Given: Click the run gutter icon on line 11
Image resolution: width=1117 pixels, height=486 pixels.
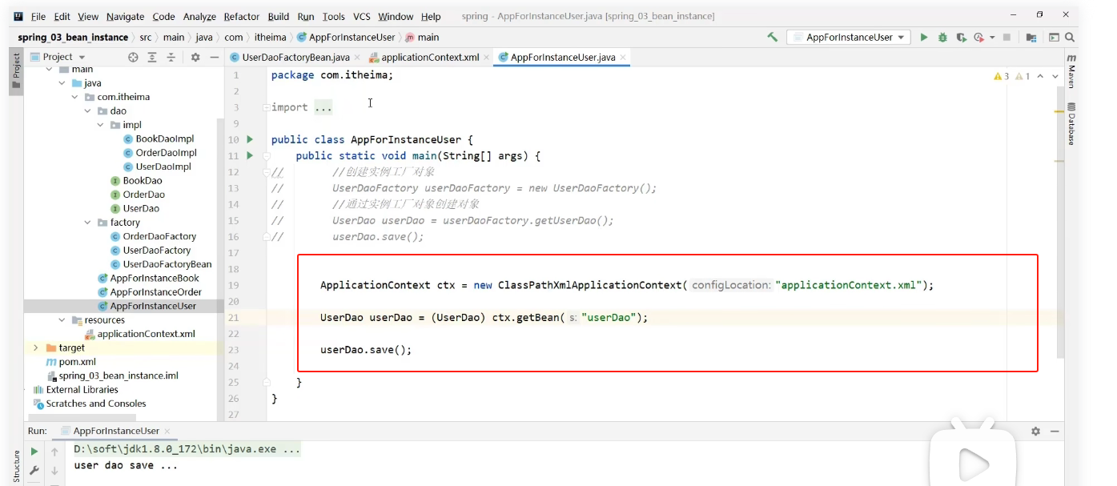Looking at the screenshot, I should tap(250, 155).
